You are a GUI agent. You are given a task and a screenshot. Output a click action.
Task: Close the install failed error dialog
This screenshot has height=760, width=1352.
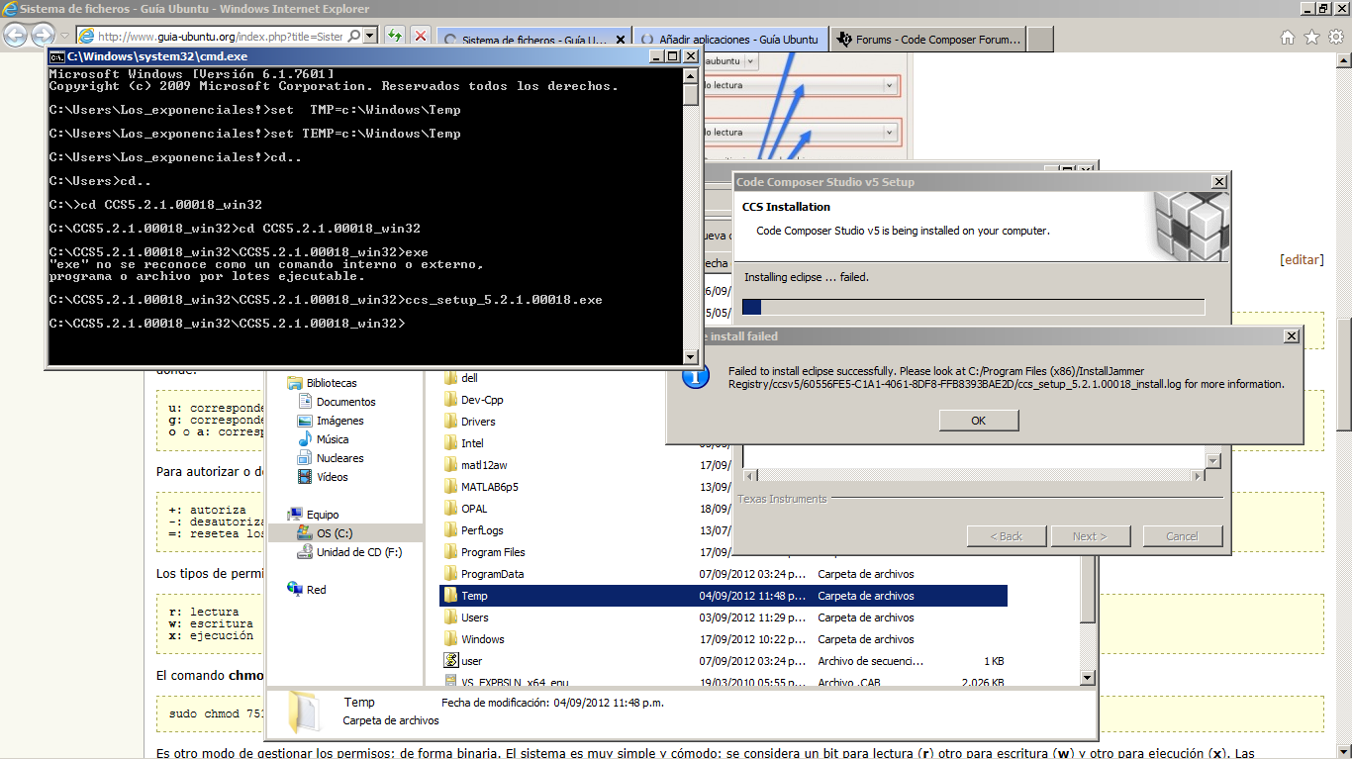[1291, 336]
